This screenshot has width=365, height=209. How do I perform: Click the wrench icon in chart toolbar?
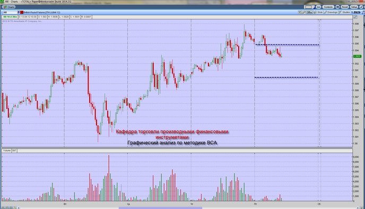point(304,12)
